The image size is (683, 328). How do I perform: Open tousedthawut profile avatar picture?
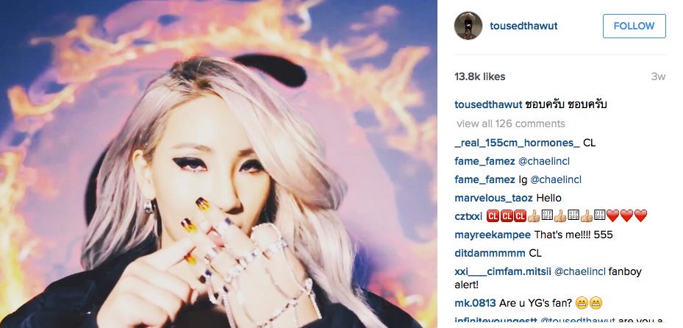pos(468,26)
